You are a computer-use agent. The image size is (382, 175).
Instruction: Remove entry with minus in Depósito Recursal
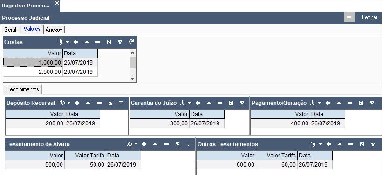click(99, 103)
